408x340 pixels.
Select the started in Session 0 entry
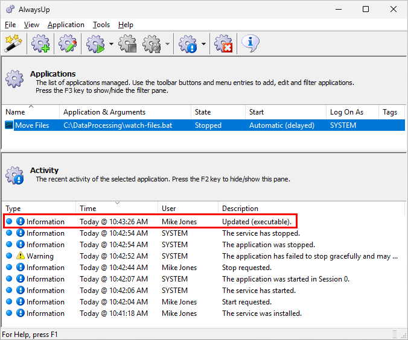click(204, 279)
